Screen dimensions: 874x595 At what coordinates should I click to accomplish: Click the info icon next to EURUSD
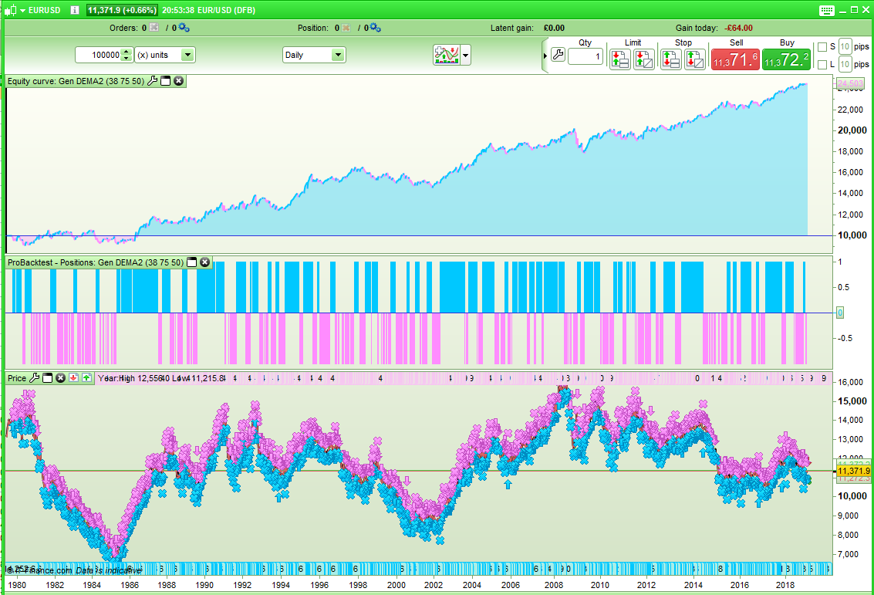tap(74, 11)
